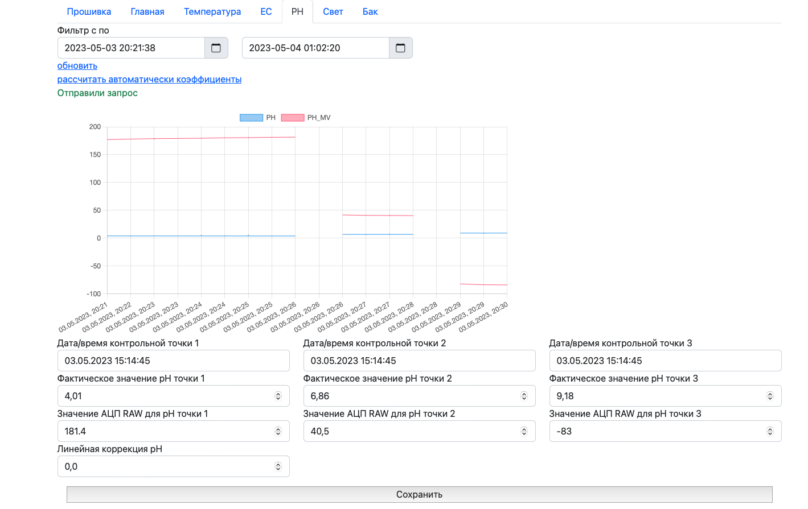Open the Бак tab
This screenshot has width=808, height=509.
click(x=370, y=11)
